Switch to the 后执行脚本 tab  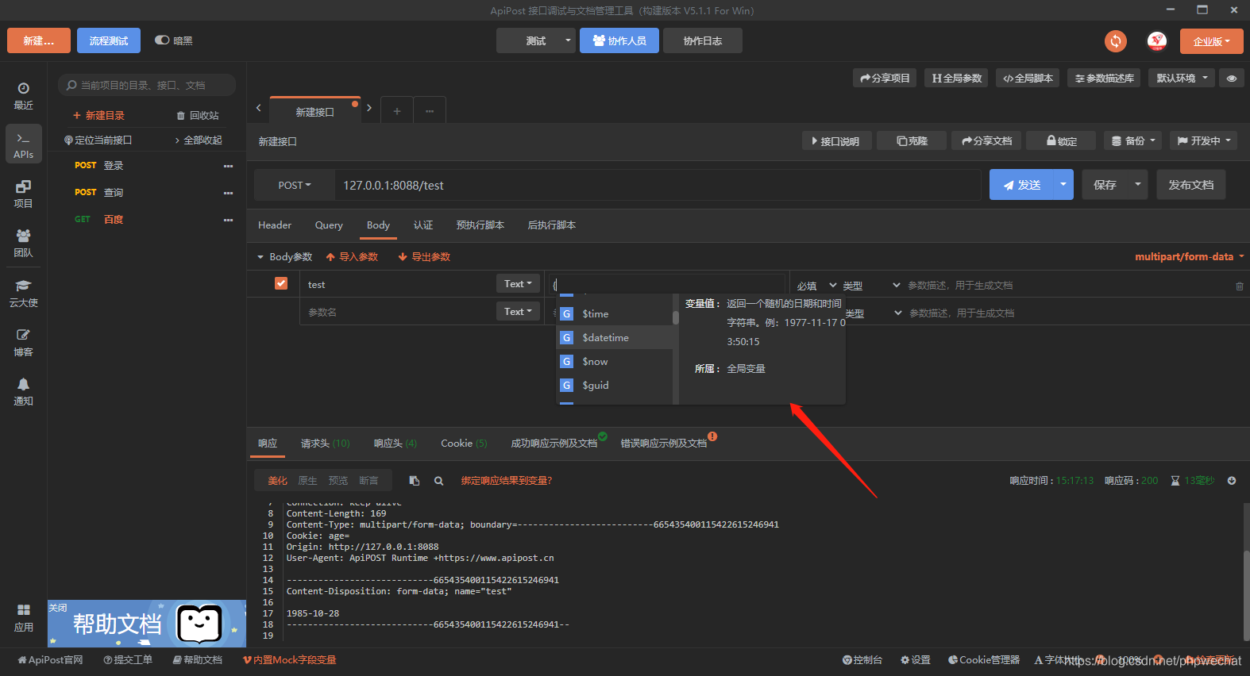(x=552, y=225)
